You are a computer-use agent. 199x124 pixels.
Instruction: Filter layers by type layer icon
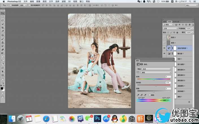tap(183, 25)
